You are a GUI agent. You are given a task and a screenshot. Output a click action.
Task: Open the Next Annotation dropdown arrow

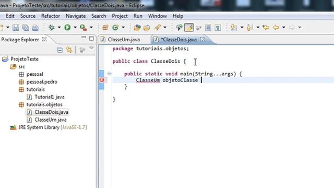[x=242, y=28]
